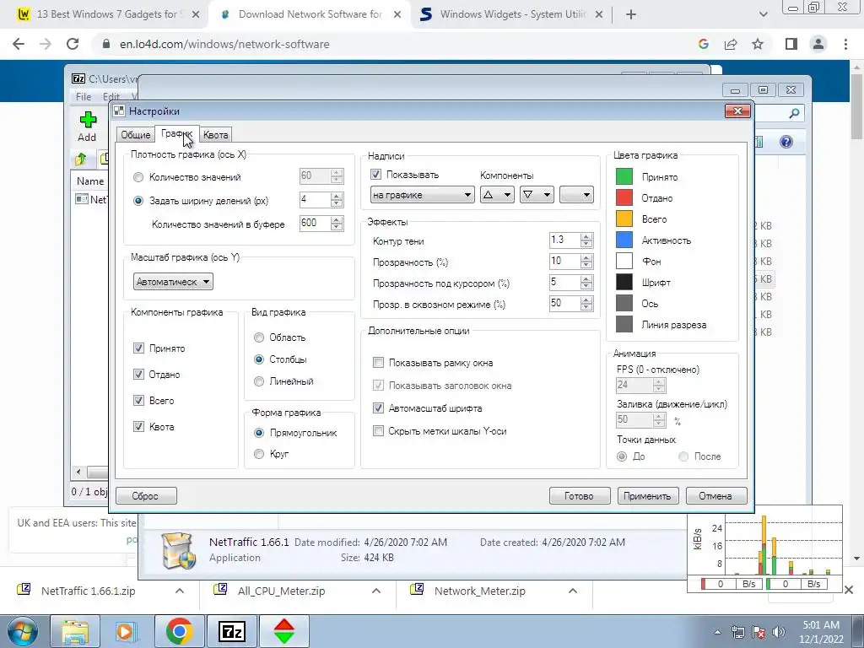The image size is (864, 648).
Task: Select 'Область' graph type radio
Action: click(258, 337)
